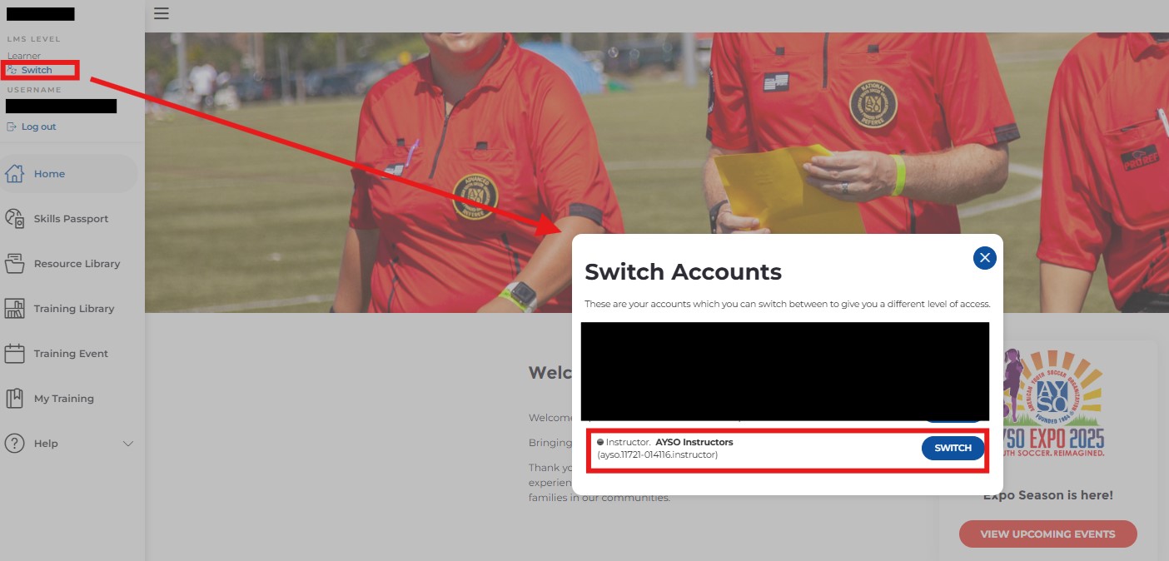Screen dimensions: 1169x561
Task: Click the View Upcoming Events button
Action: (x=1047, y=534)
